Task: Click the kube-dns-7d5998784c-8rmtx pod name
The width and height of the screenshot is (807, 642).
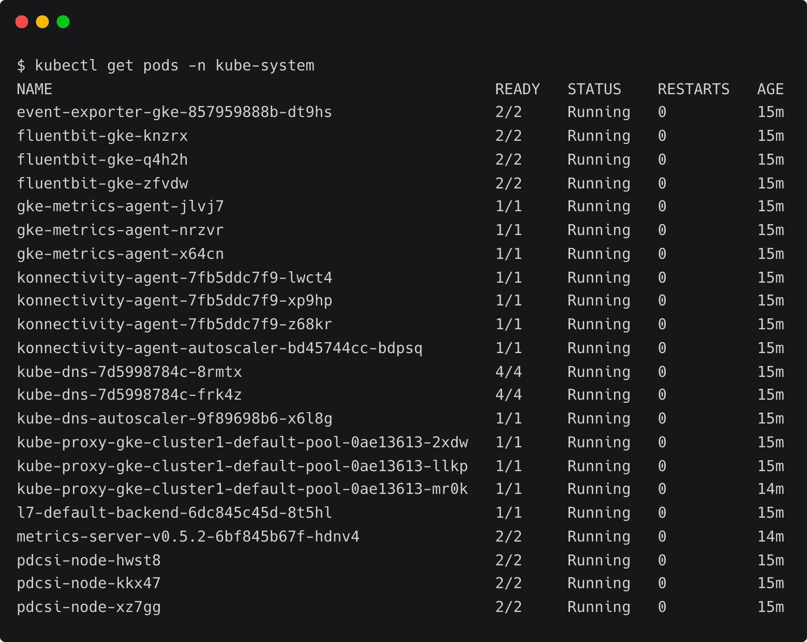Action: pos(129,372)
